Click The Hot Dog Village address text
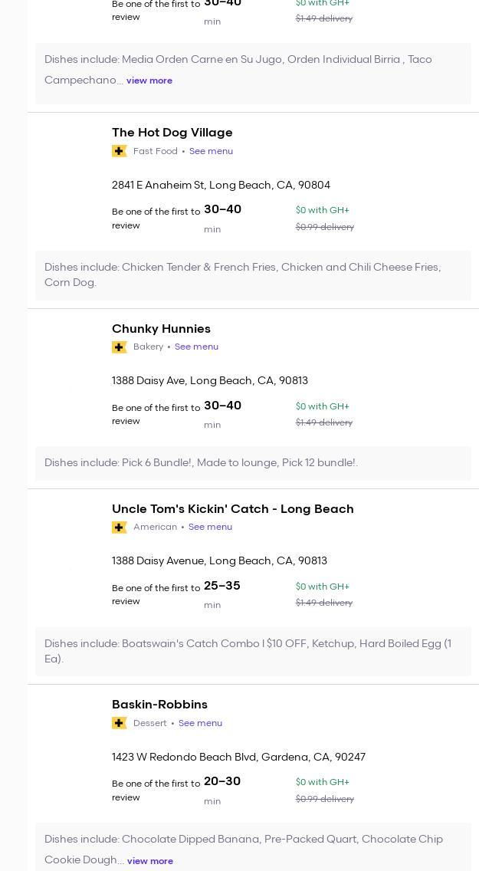The height and width of the screenshot is (871, 479). tap(221, 186)
